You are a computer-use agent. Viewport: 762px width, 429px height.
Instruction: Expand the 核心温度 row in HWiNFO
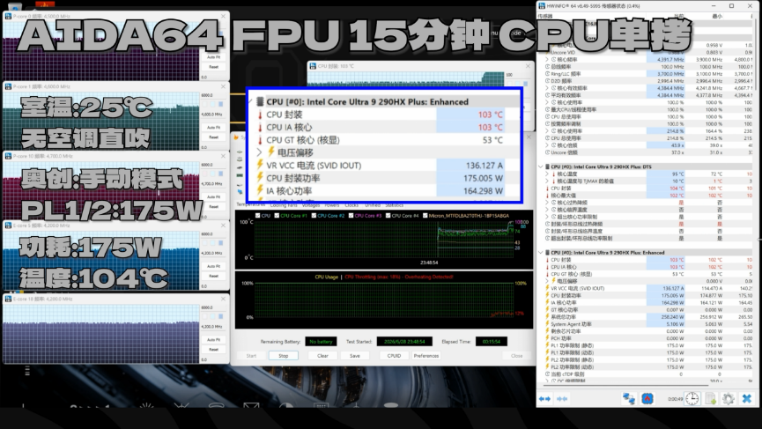[547, 174]
